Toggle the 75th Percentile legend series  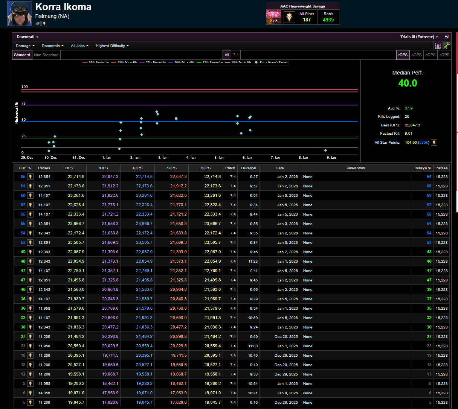[x=153, y=62]
